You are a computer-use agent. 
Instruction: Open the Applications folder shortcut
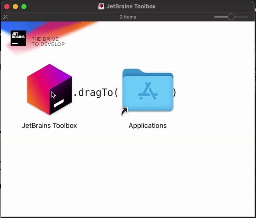click(148, 91)
